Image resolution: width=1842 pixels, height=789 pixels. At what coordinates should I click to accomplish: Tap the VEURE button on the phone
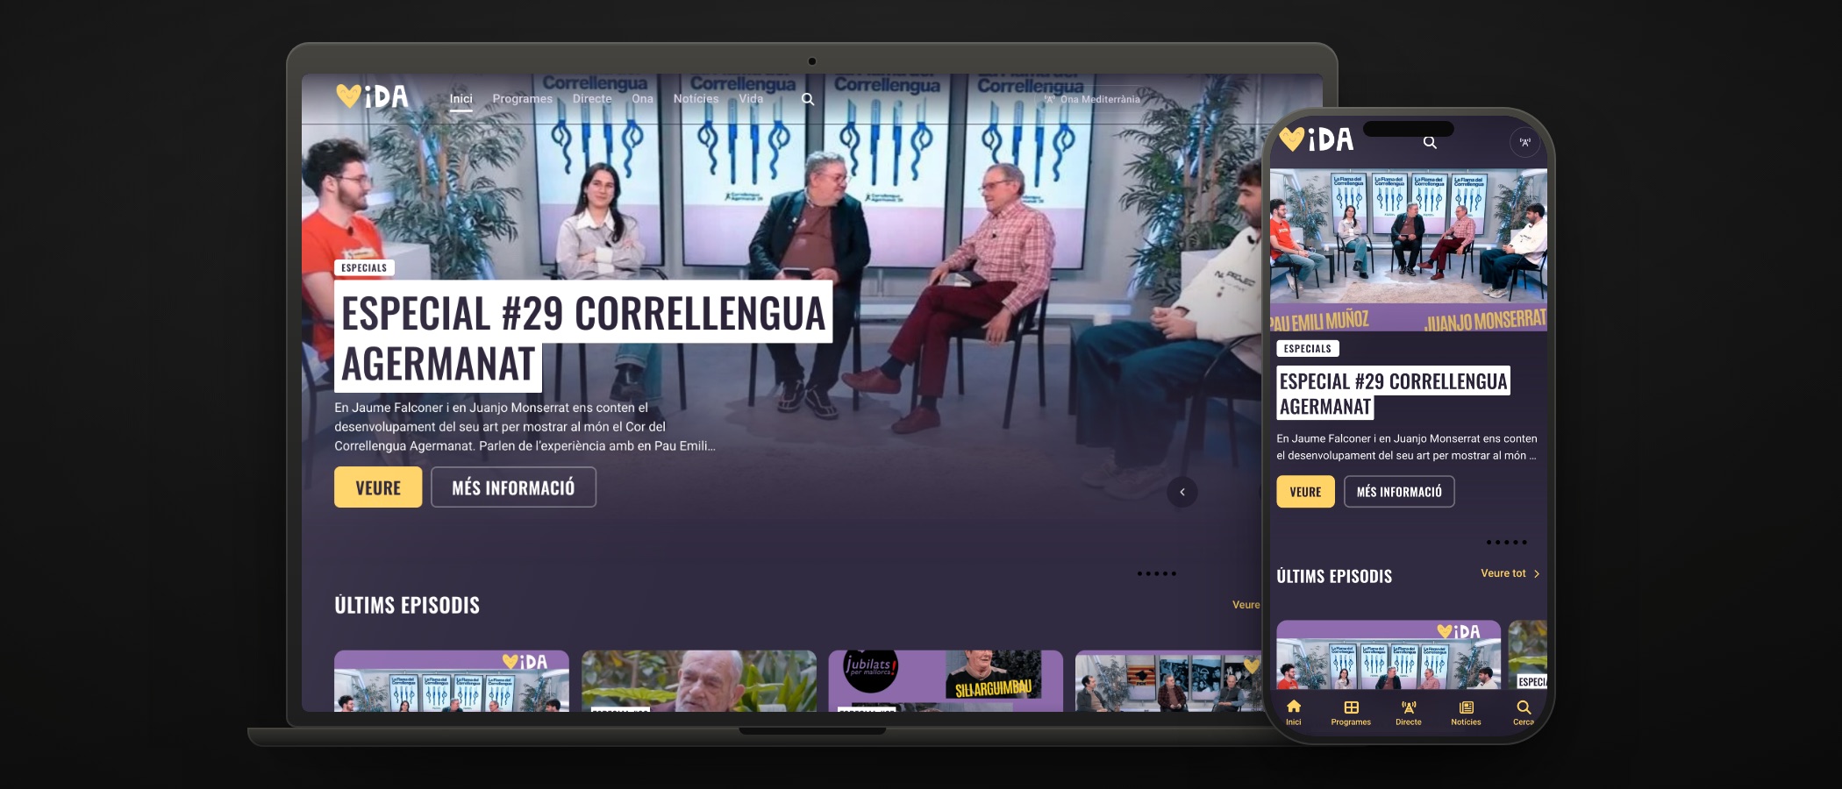point(1305,492)
